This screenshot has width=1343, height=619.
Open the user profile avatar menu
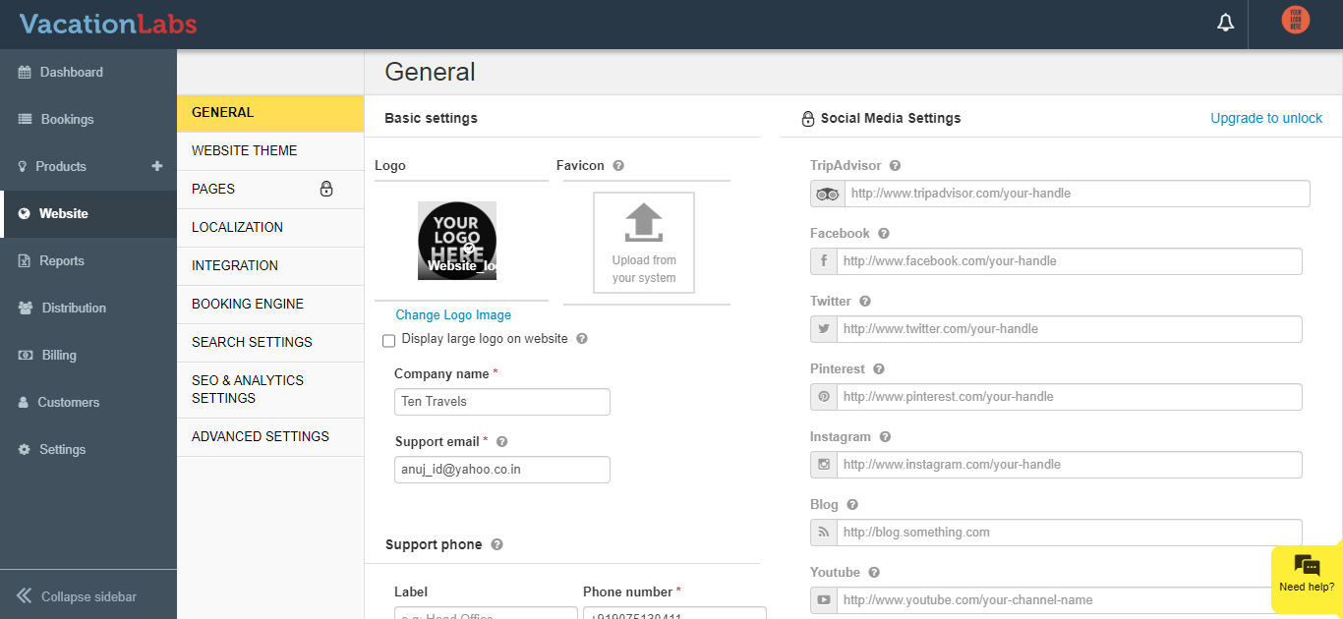1295,21
